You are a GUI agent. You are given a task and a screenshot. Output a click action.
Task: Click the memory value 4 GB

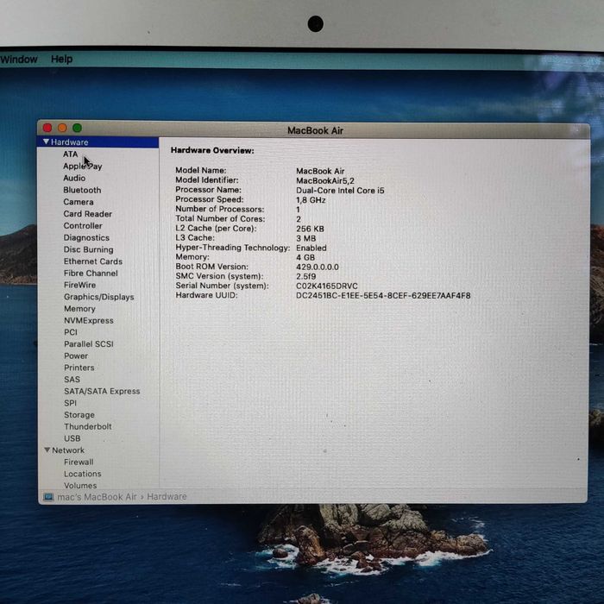click(x=305, y=257)
